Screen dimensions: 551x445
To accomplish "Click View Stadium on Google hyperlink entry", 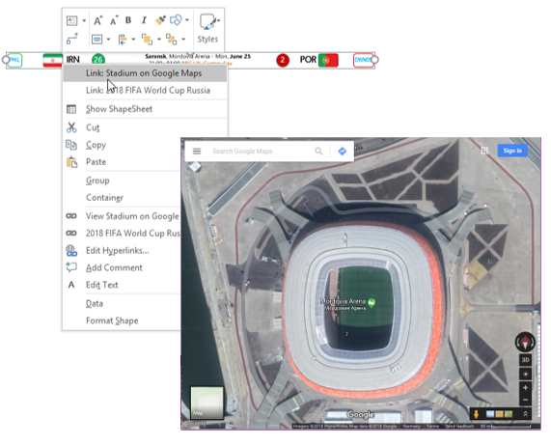I will pos(122,216).
